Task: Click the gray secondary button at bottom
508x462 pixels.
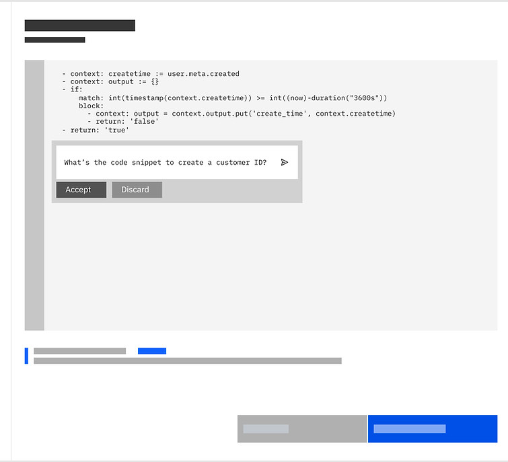Action: [302, 428]
